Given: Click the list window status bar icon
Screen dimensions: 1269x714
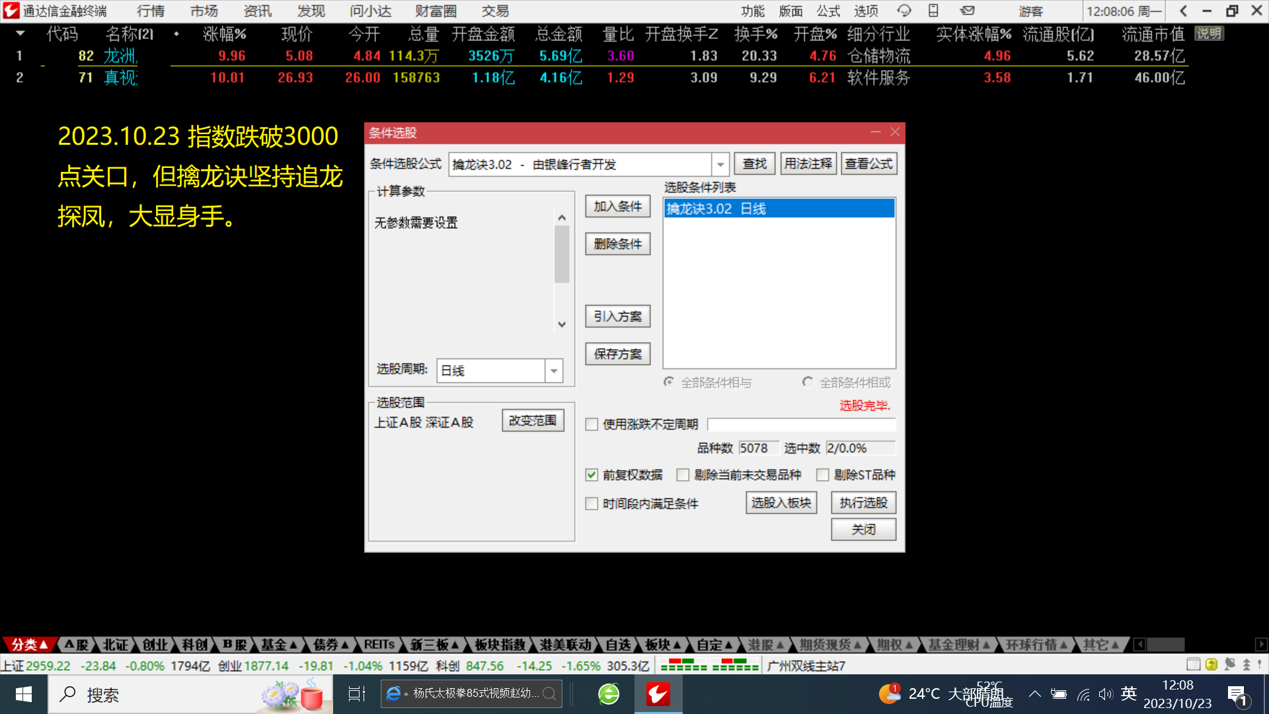Looking at the screenshot, I should [1193, 664].
